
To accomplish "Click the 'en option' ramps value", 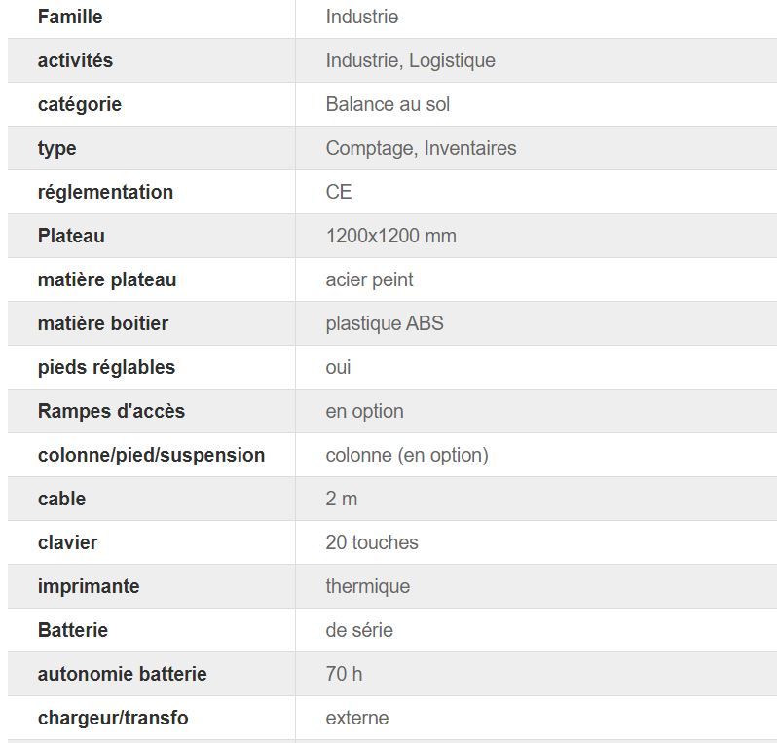I will click(x=364, y=411).
